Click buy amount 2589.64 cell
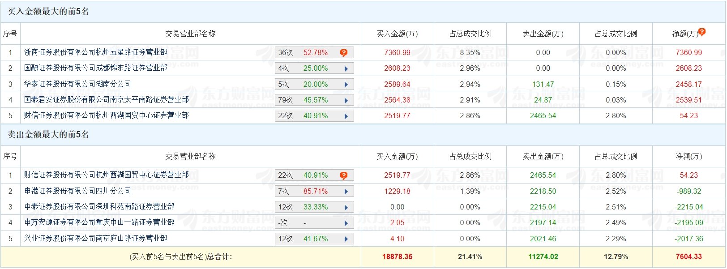Viewport: 727px width, 269px height. click(397, 85)
